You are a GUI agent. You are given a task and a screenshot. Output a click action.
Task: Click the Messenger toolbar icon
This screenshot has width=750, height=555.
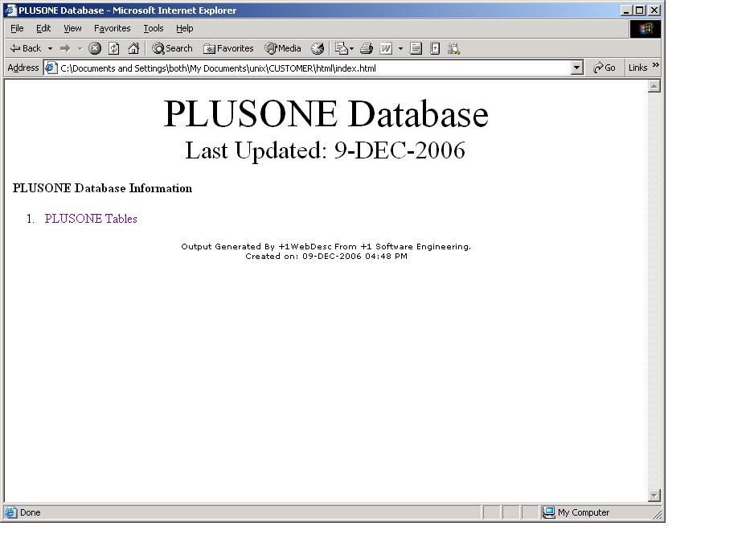click(x=454, y=48)
